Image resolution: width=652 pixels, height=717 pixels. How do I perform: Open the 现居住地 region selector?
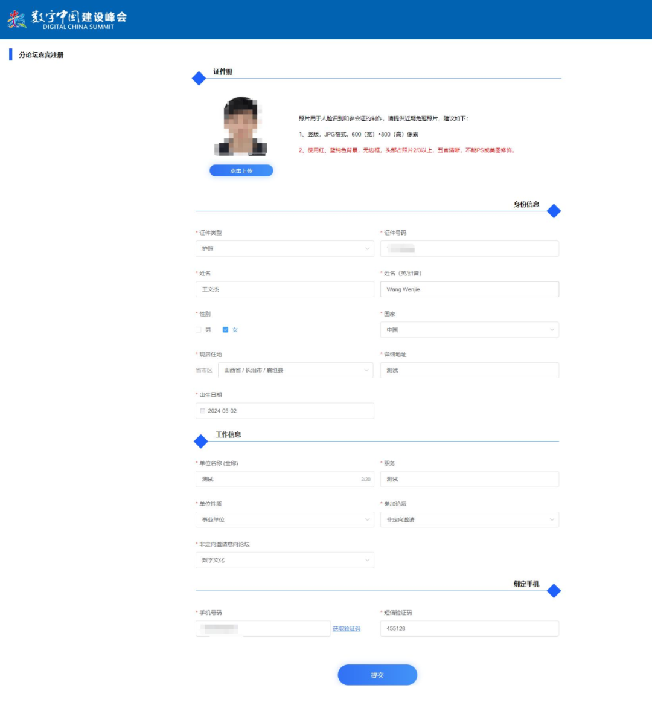tap(295, 370)
